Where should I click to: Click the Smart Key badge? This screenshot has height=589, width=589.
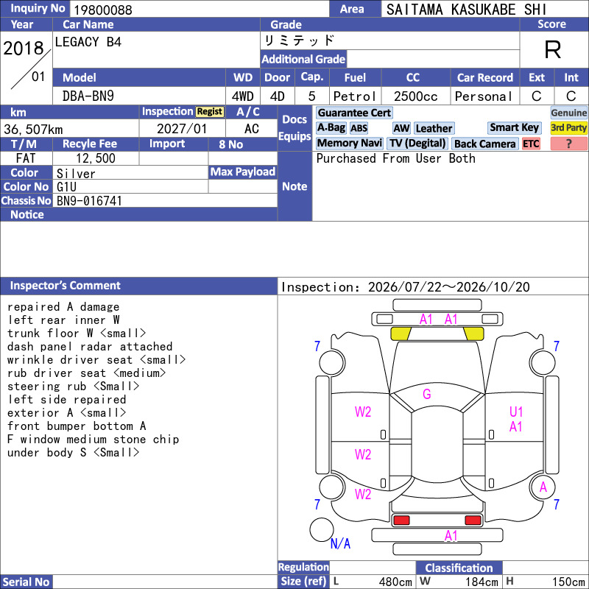click(x=514, y=127)
